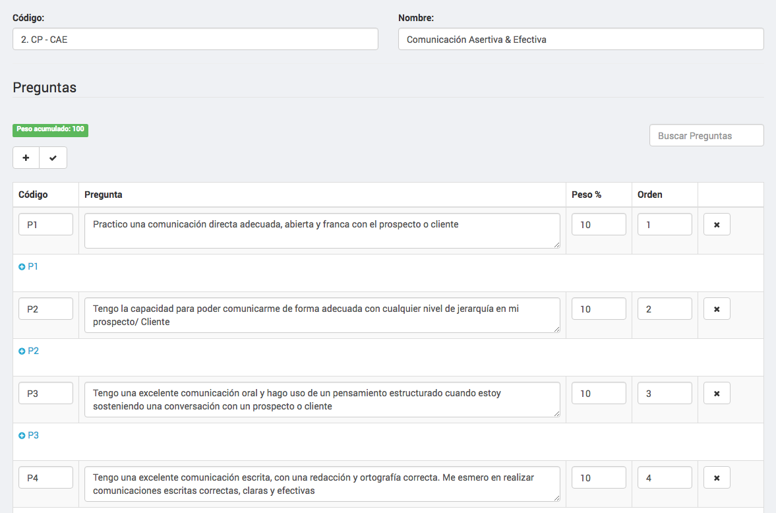Remove question P2 using x icon

pos(717,309)
